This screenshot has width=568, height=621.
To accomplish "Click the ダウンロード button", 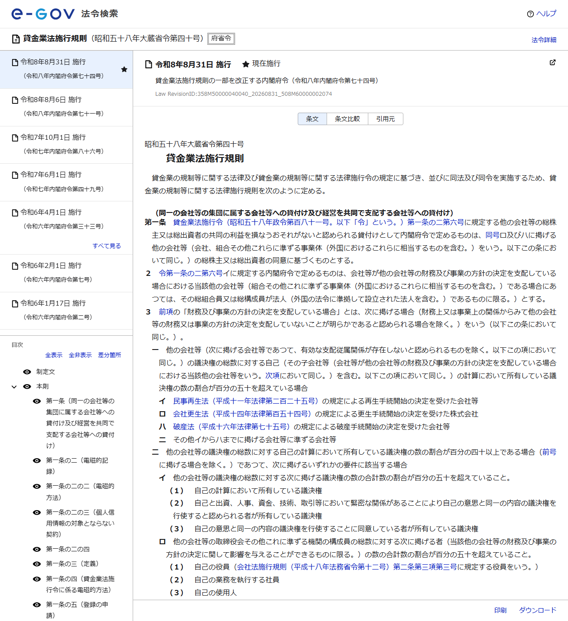I will (538, 610).
